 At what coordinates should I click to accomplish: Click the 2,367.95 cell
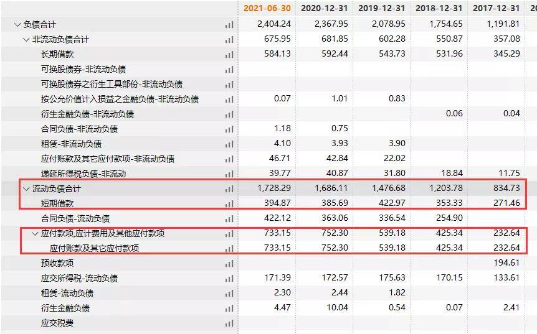pyautogui.click(x=331, y=24)
